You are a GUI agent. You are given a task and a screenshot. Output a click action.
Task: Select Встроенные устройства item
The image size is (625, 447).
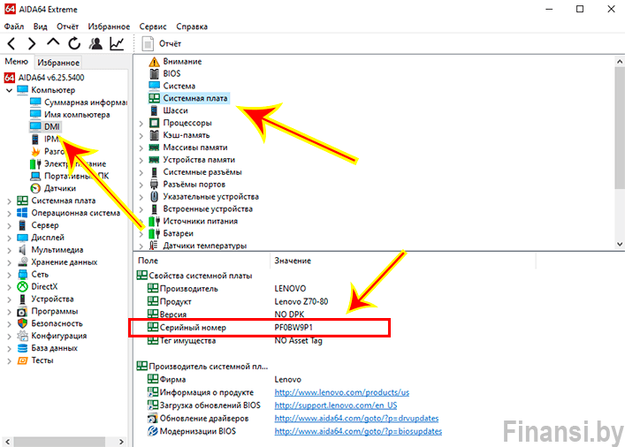point(201,209)
